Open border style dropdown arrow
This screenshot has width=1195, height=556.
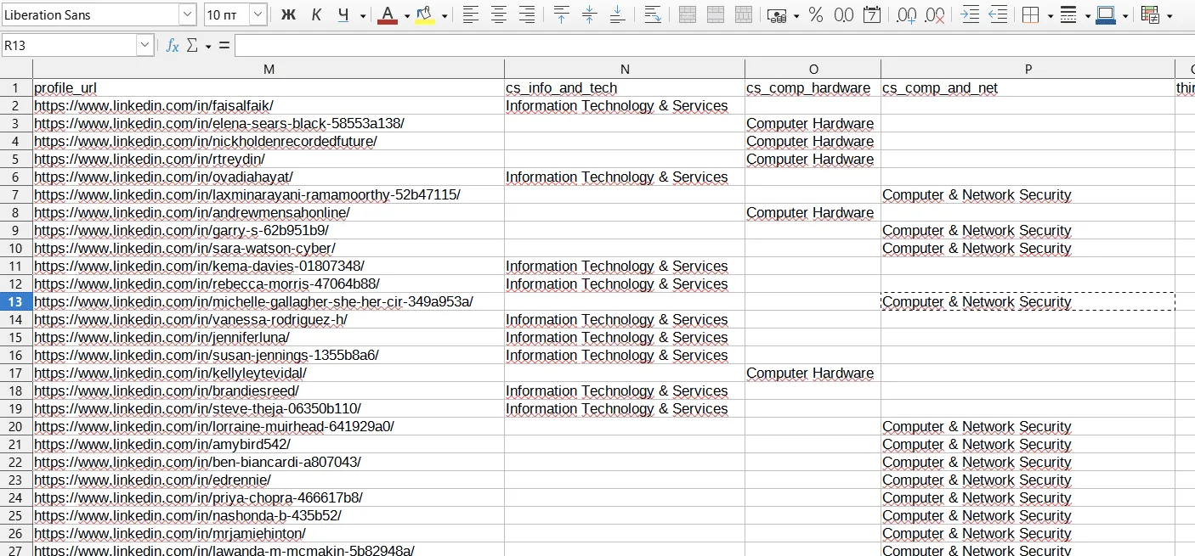tap(1088, 15)
